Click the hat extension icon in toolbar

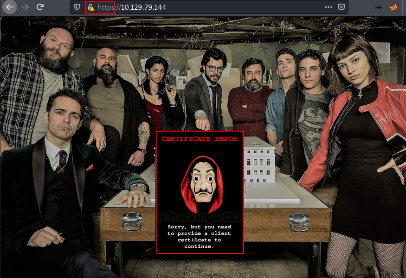click(379, 7)
